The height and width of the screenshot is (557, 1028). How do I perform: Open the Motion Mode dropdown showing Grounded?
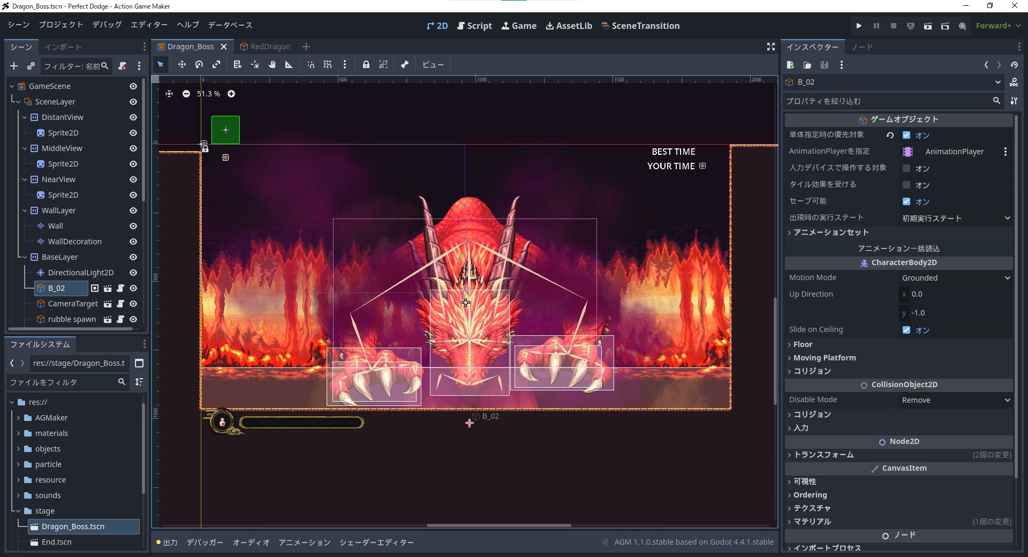[955, 277]
